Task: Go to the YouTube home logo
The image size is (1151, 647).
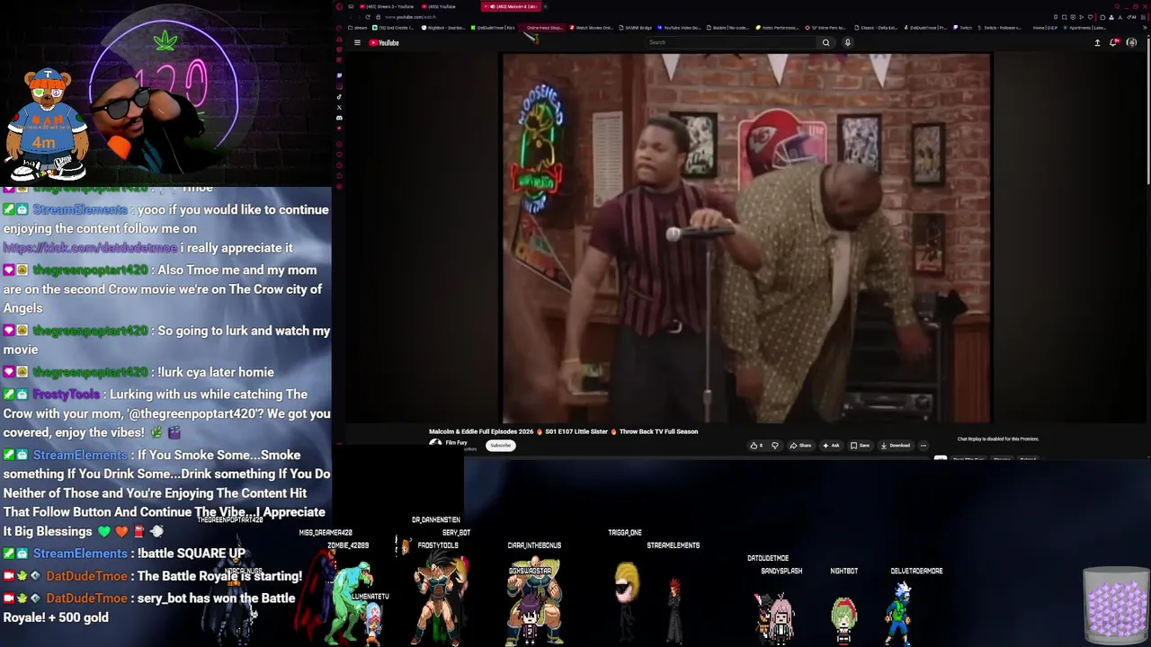Action: (x=384, y=42)
